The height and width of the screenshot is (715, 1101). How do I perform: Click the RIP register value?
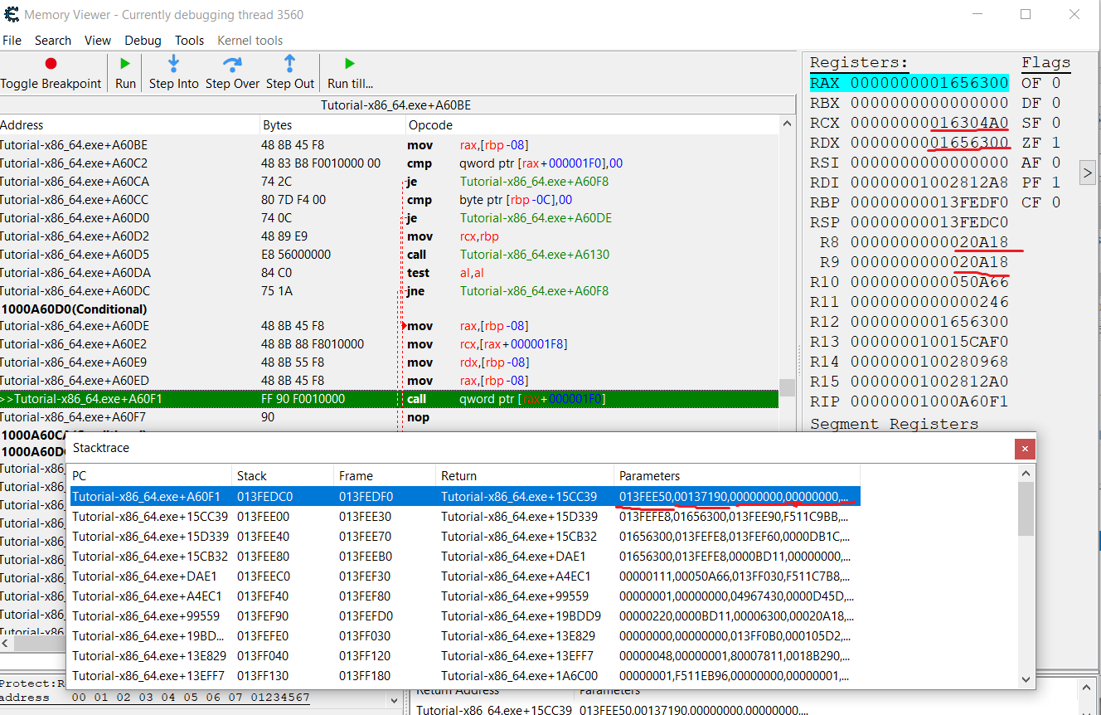click(x=929, y=401)
